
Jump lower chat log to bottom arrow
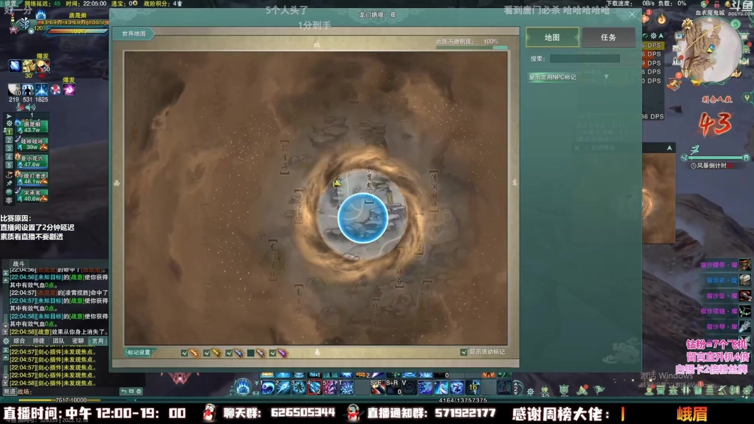[5, 383]
